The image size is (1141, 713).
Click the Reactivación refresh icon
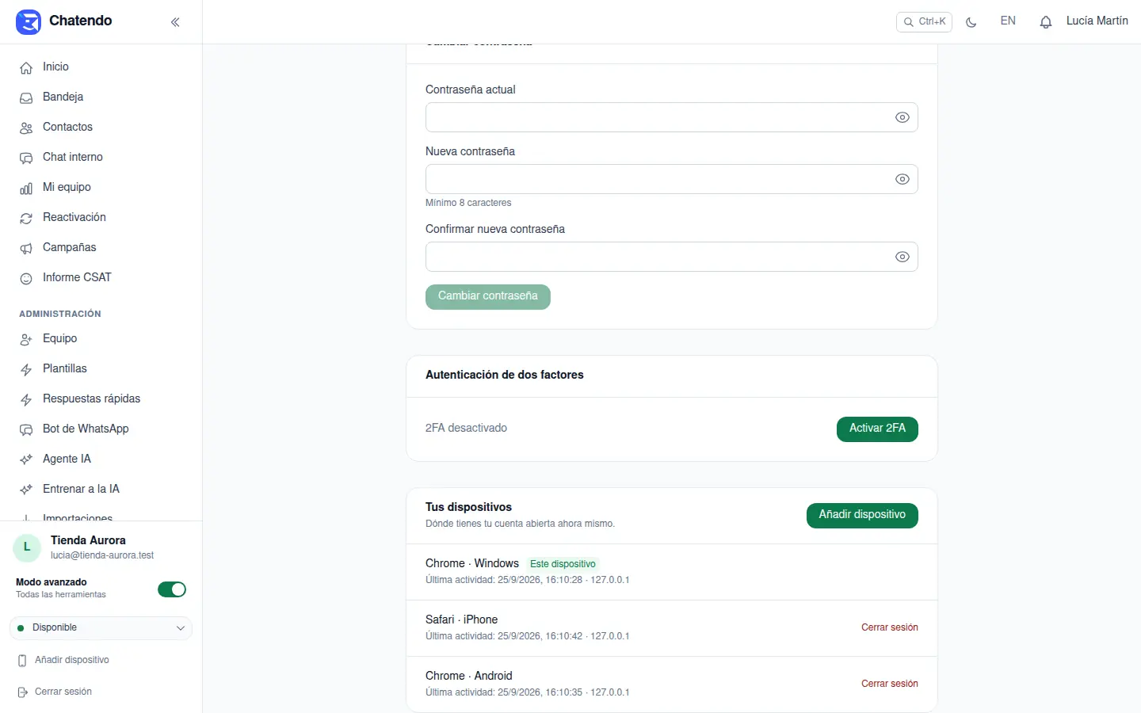pos(26,219)
